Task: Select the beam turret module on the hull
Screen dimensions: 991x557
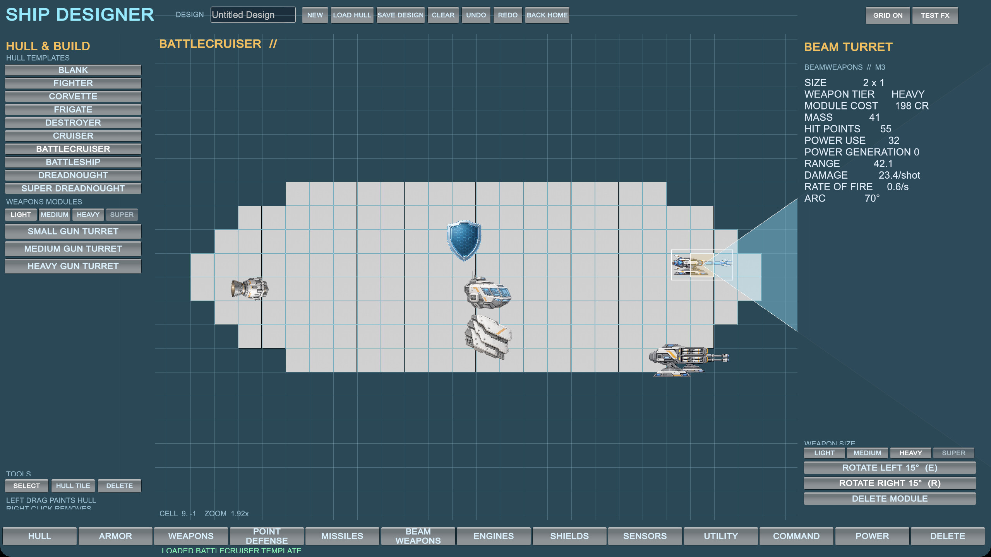Action: click(702, 265)
